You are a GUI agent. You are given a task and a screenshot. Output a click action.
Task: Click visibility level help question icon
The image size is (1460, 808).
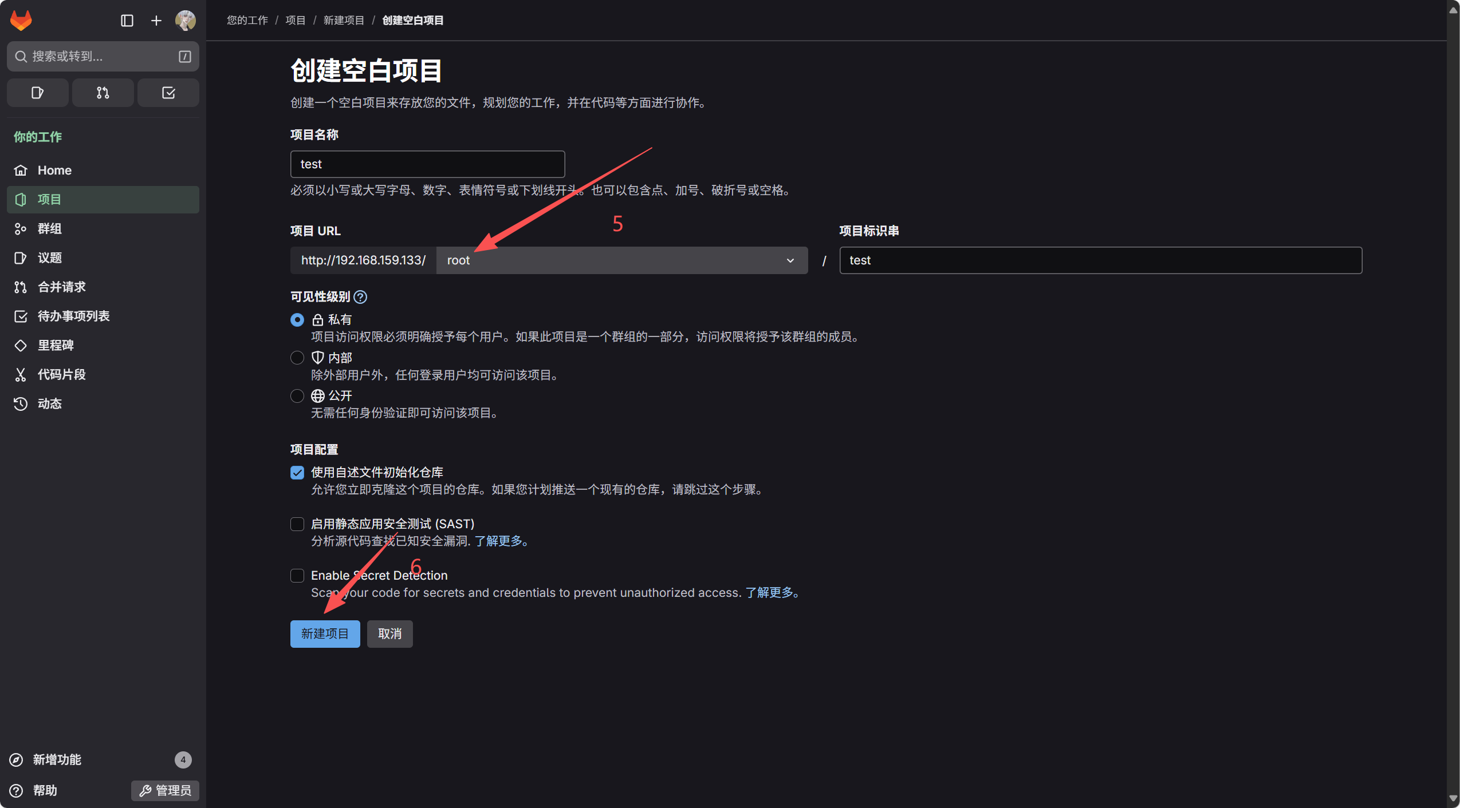[x=360, y=296]
